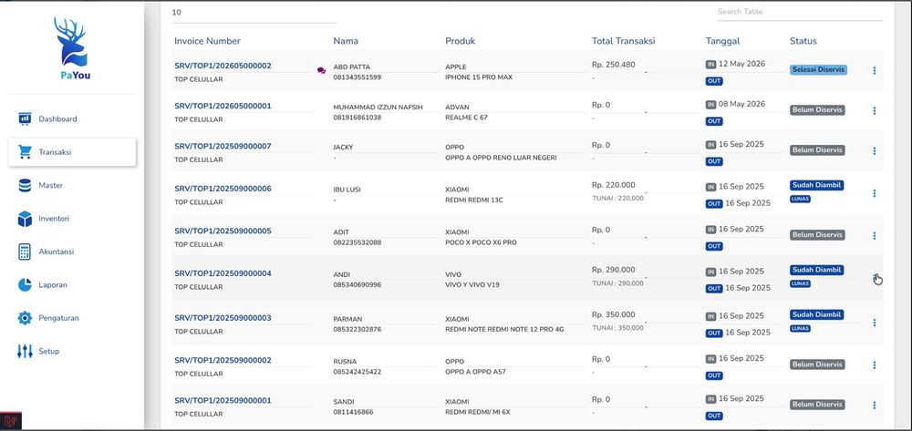Sort by Nama column header
912x431 pixels.
point(346,41)
